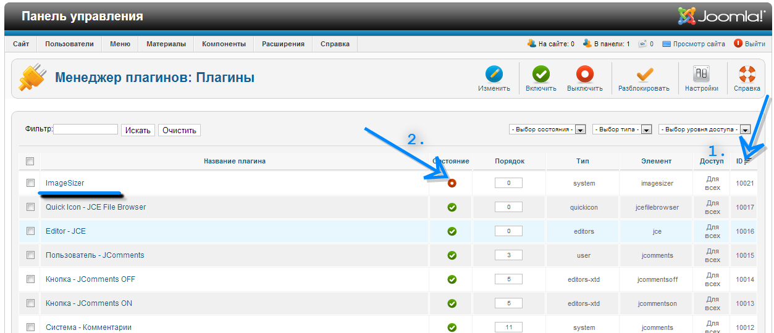Tick the select-all checkbox in table header
This screenshot has width=774, height=333.
pos(30,161)
